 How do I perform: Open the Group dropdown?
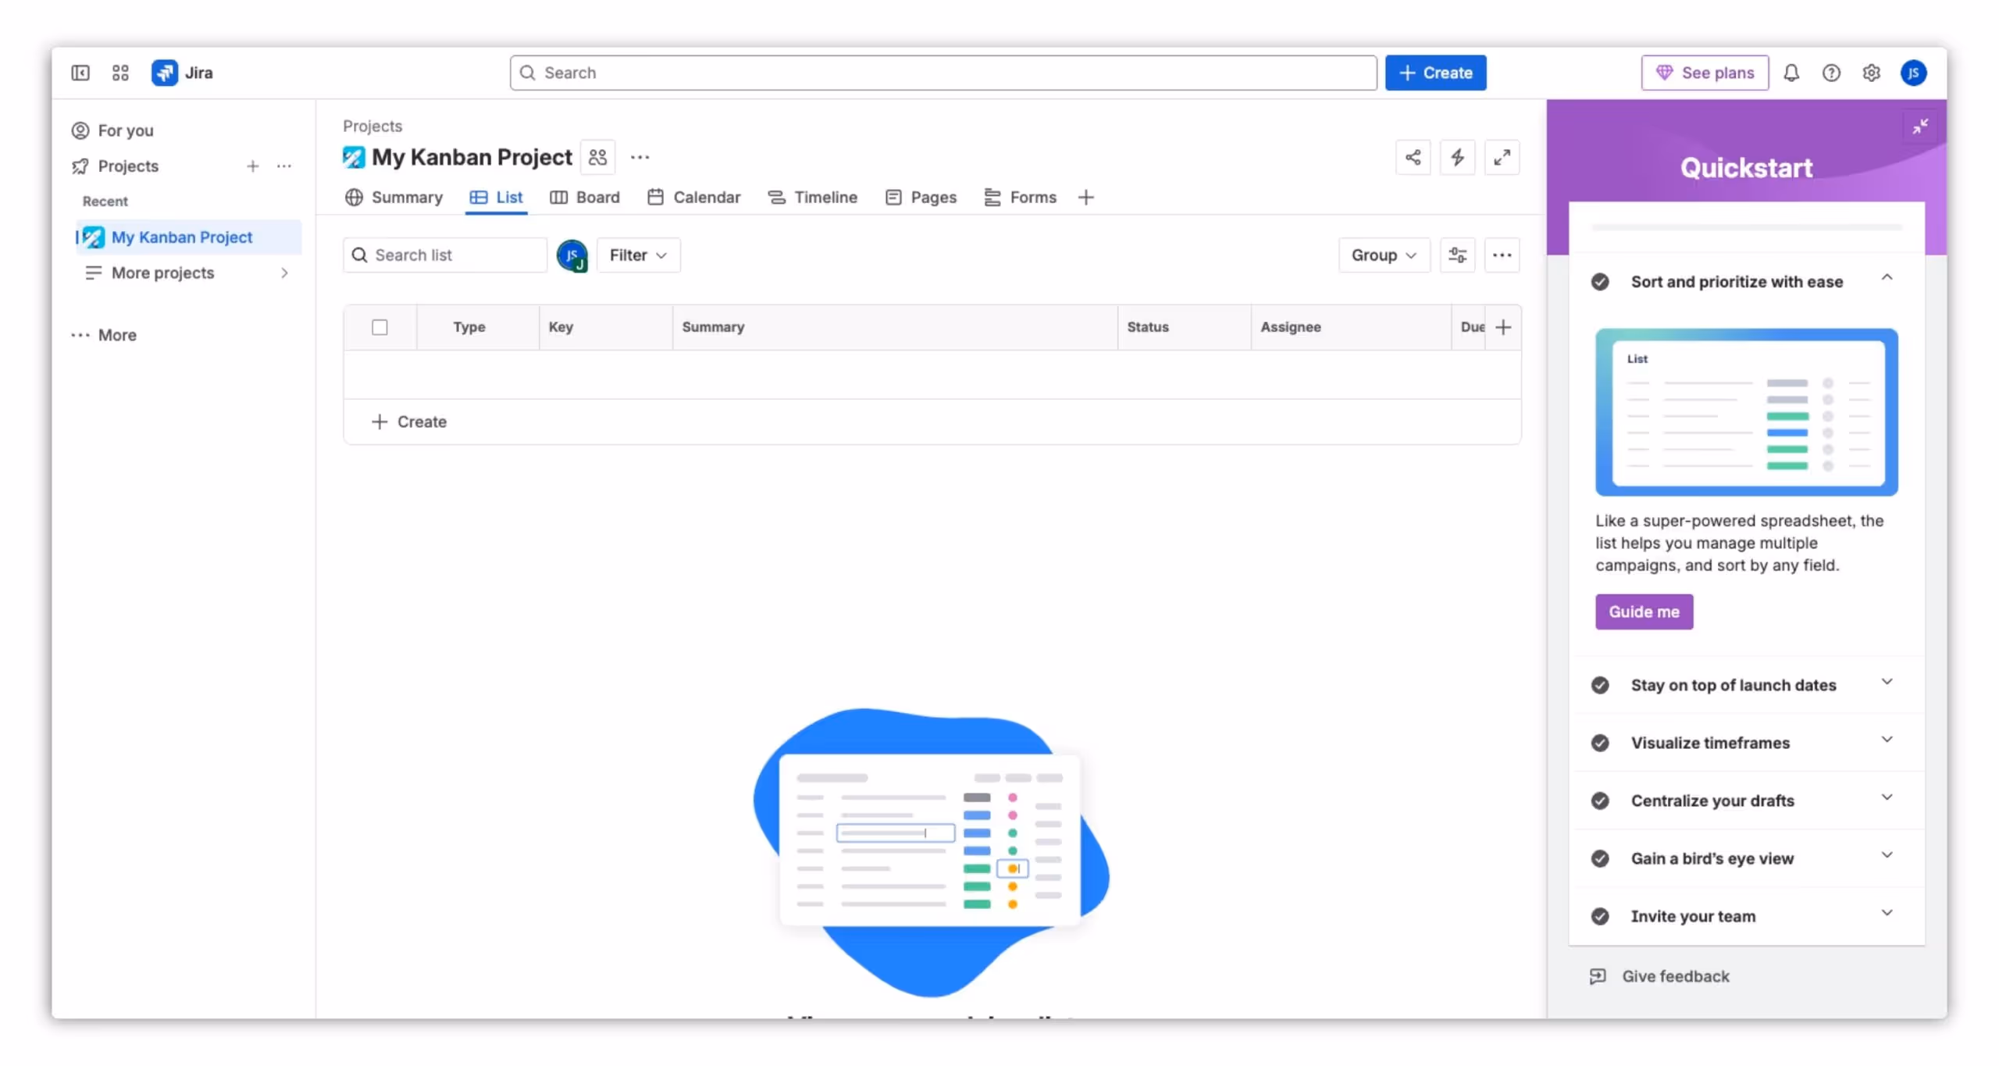(x=1383, y=255)
